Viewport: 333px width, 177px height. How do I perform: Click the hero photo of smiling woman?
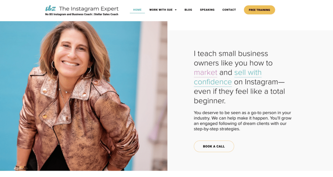(x=84, y=96)
